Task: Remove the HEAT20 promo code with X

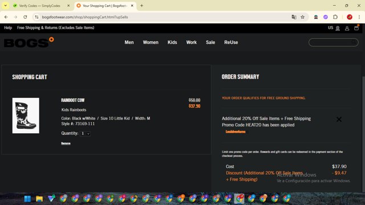Action: (339, 119)
